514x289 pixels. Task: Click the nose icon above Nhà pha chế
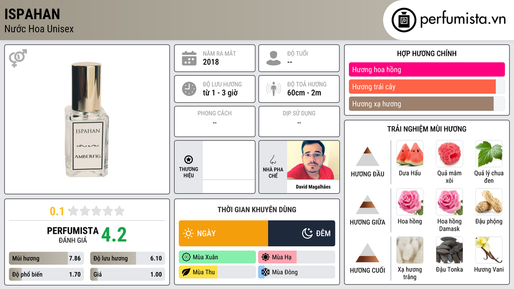(273, 160)
